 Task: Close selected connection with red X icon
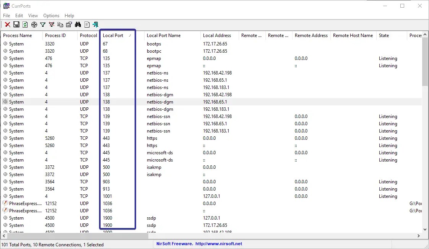[7, 24]
